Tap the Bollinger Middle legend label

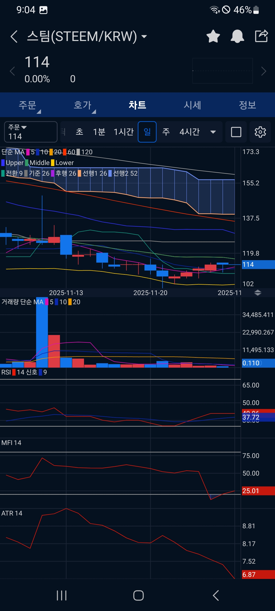[39, 163]
